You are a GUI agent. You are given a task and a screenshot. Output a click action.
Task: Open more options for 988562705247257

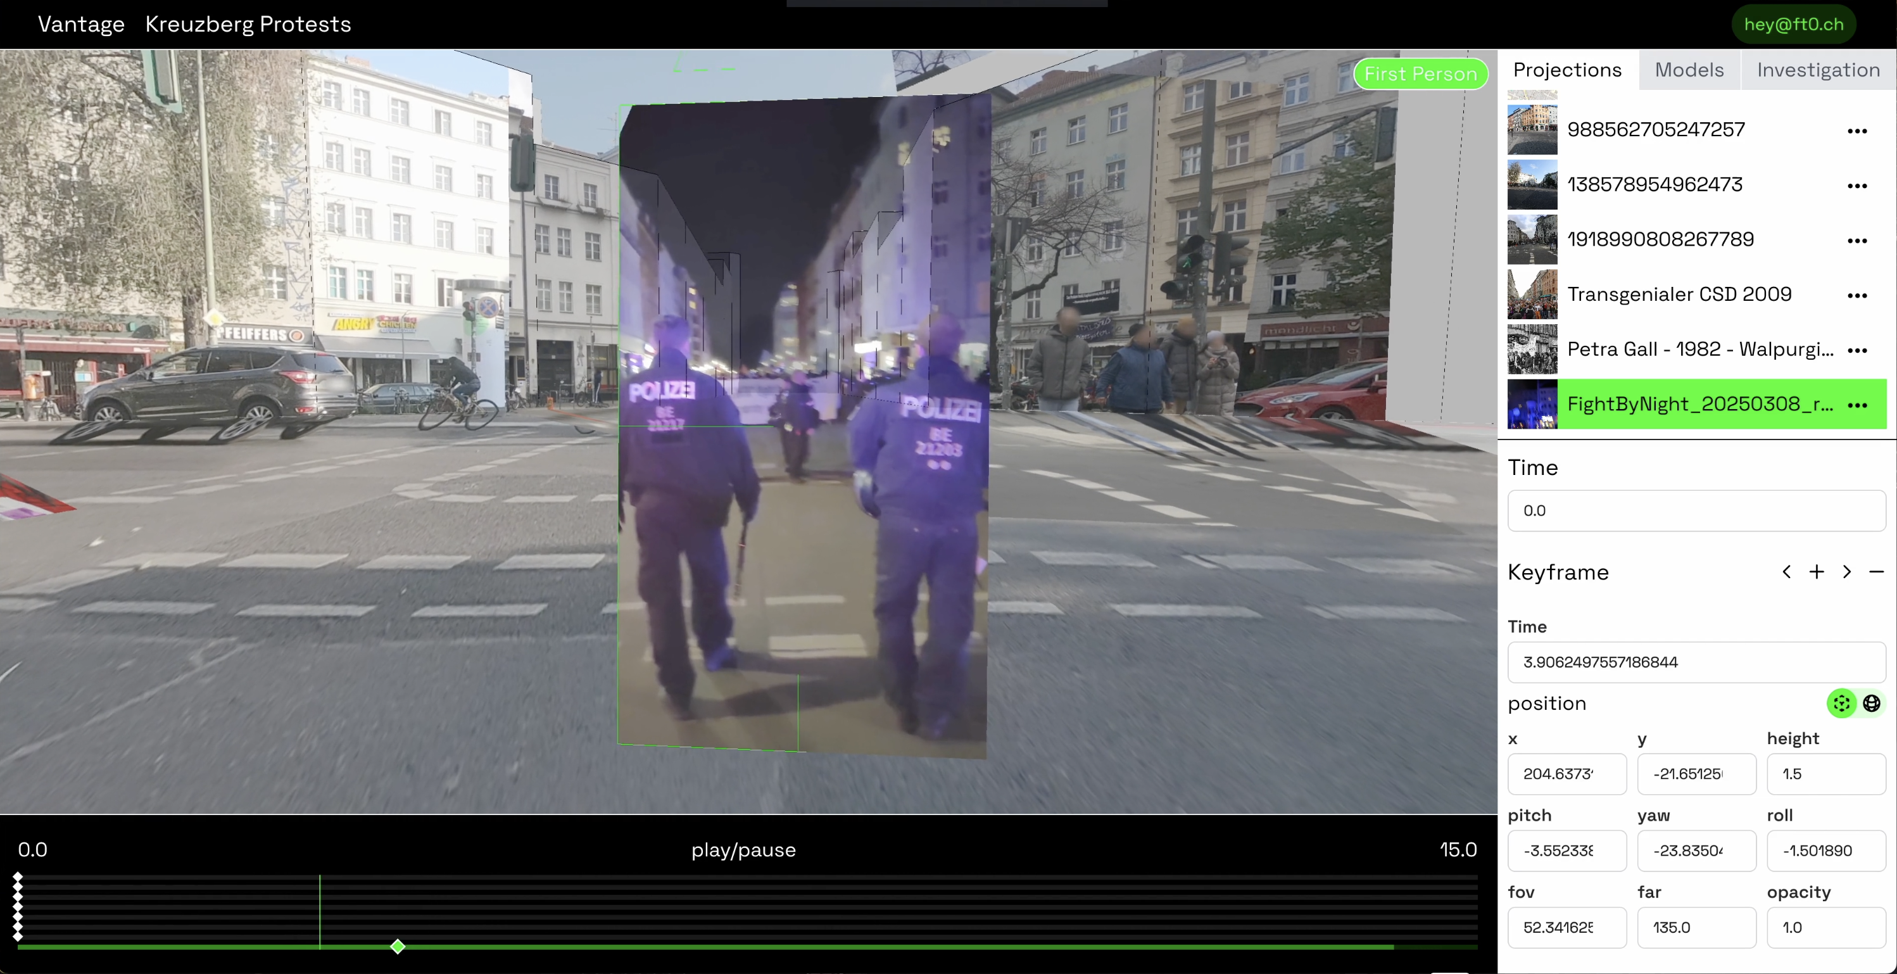pyautogui.click(x=1857, y=131)
